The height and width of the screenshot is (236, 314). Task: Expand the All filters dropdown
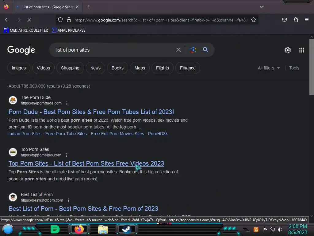pos(269,68)
